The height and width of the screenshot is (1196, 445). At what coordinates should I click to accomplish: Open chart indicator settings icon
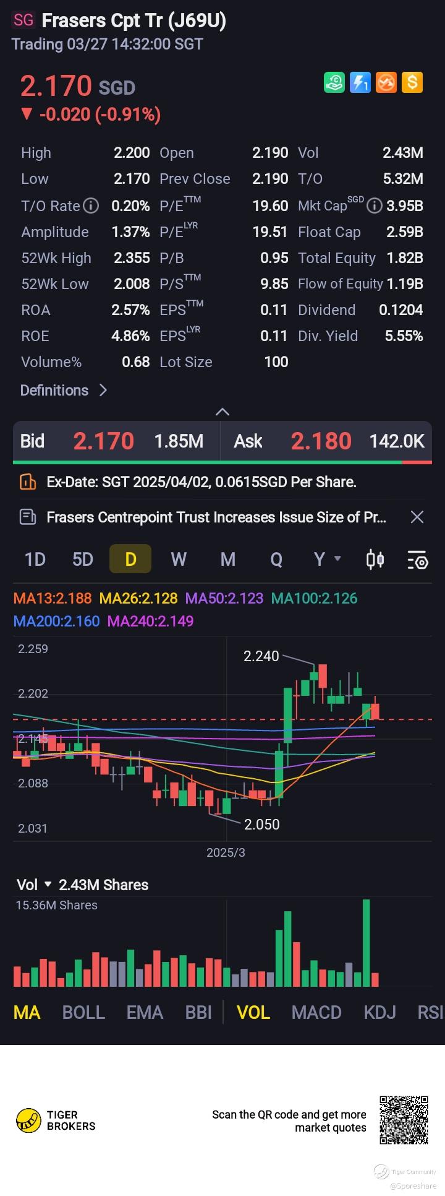click(417, 560)
